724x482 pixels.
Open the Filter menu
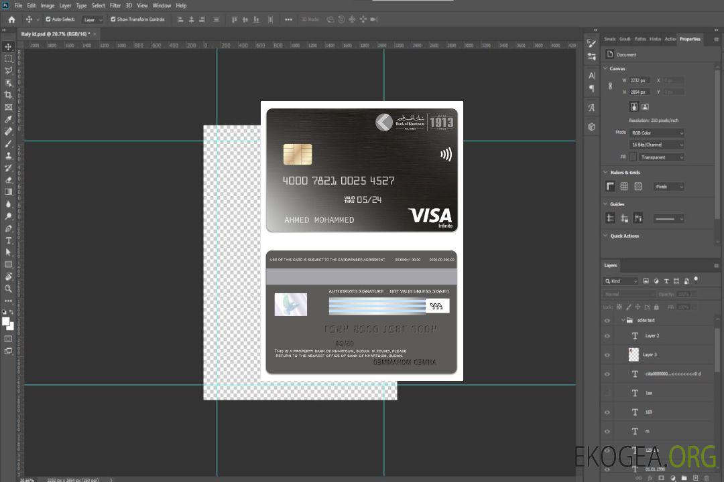[x=115, y=5]
